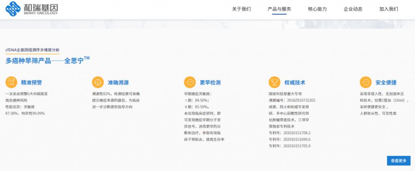The width and height of the screenshot is (415, 171).
Task: Click the 权威技术 trophy icon
Action: point(274,82)
